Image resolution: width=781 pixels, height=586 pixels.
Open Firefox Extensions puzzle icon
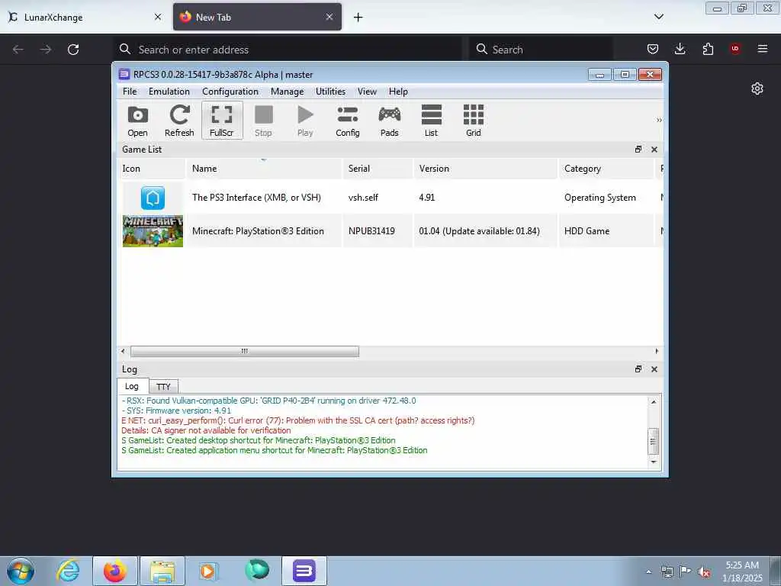click(x=708, y=49)
